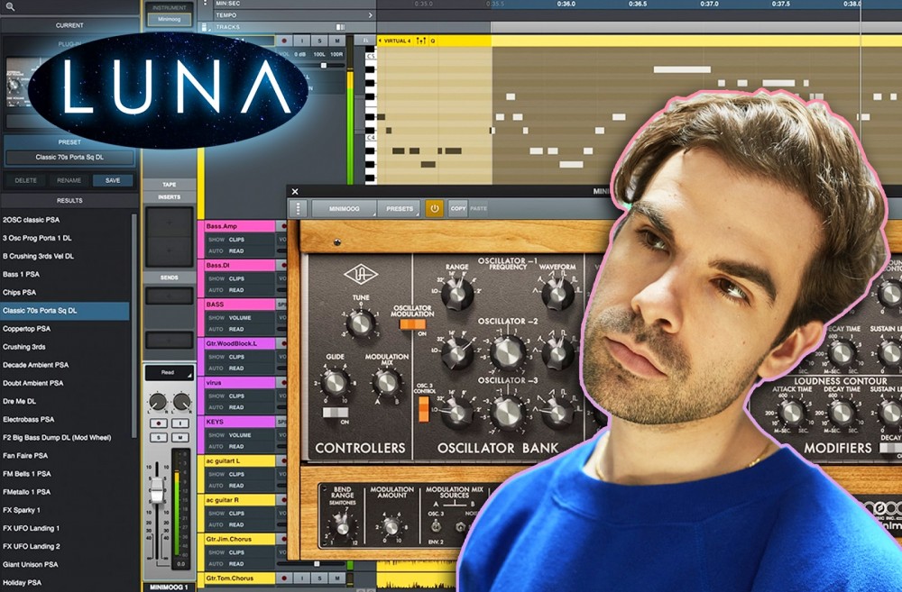Image resolution: width=902 pixels, height=592 pixels.
Task: Click COPY in the plug-in toolbar
Action: tap(458, 209)
